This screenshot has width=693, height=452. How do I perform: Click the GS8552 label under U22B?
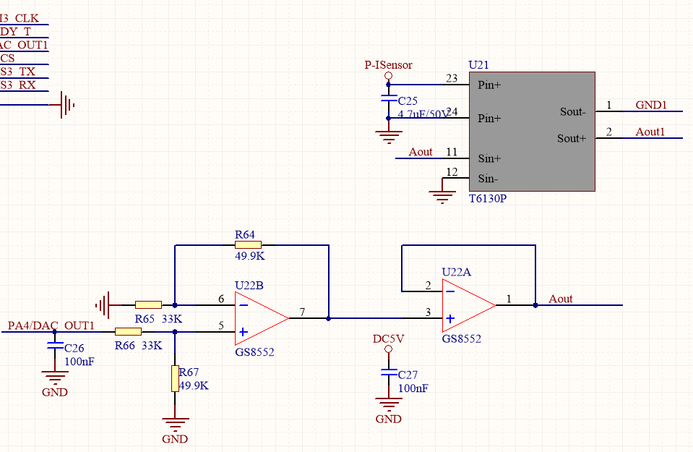pos(254,352)
